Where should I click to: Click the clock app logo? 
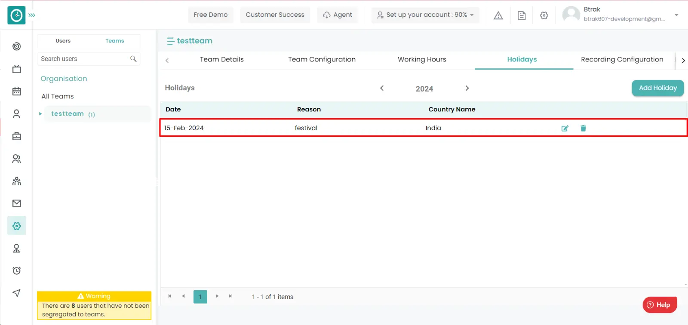click(x=16, y=15)
